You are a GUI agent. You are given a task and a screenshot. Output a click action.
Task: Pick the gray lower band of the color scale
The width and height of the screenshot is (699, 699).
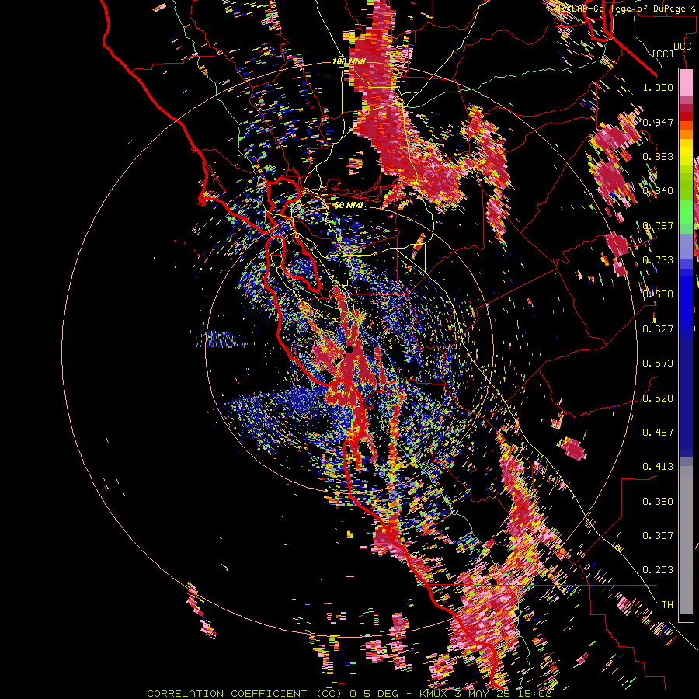(686, 540)
